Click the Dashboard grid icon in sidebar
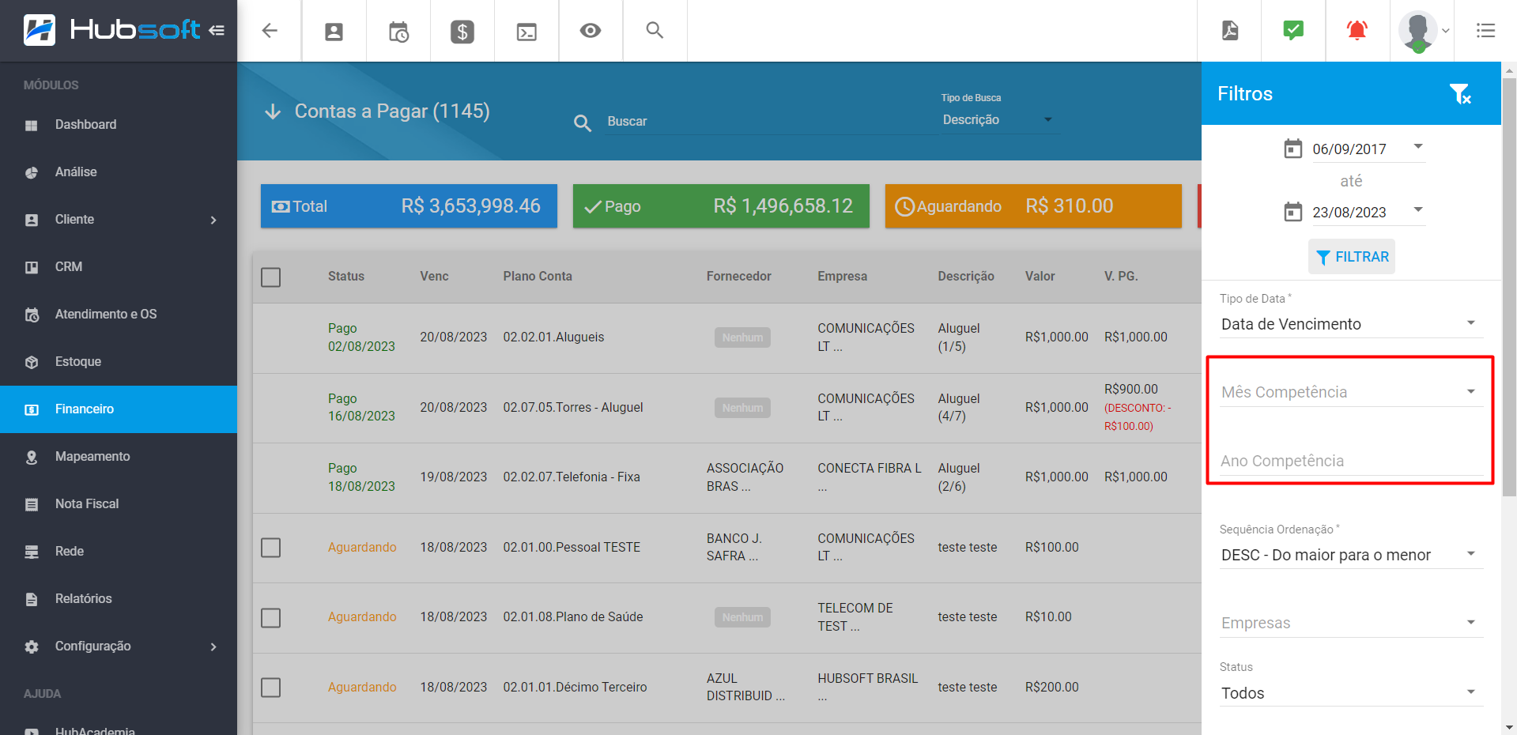 coord(32,125)
